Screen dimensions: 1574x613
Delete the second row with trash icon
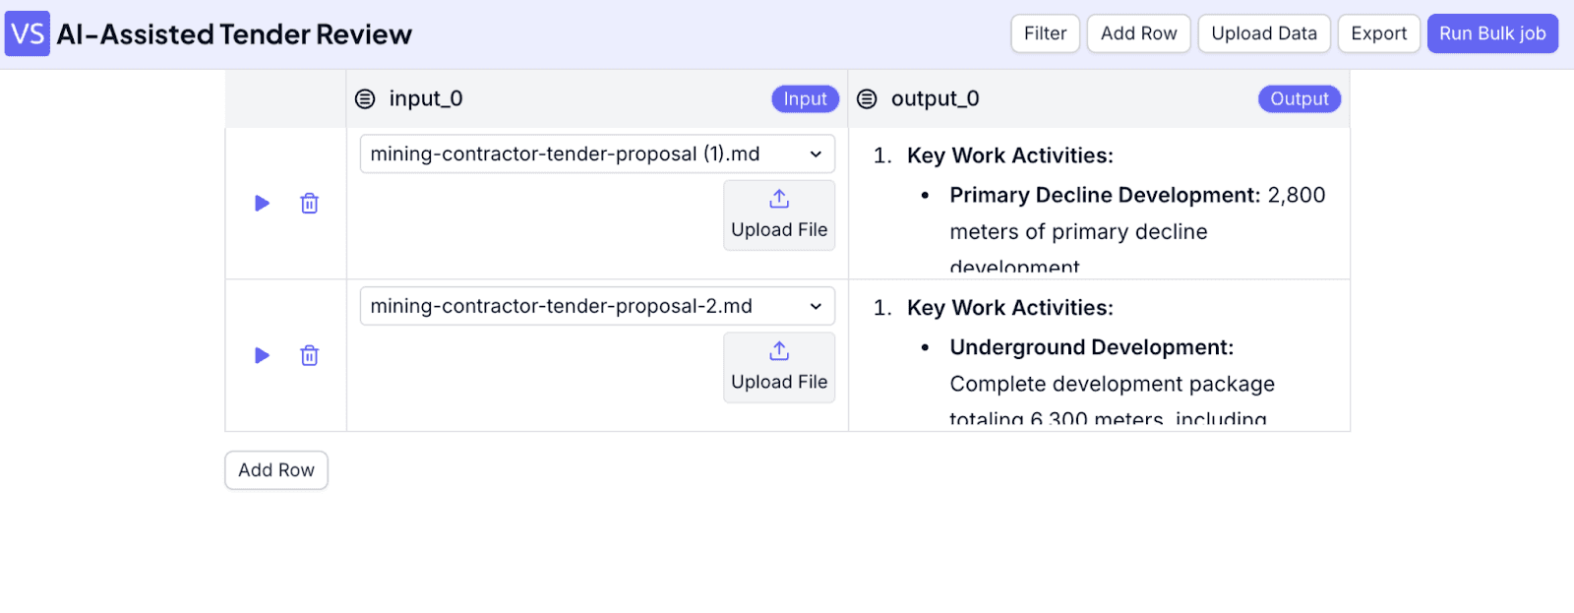309,355
